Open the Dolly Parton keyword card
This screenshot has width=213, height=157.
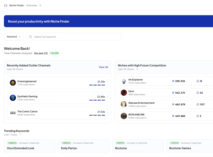click(84, 146)
